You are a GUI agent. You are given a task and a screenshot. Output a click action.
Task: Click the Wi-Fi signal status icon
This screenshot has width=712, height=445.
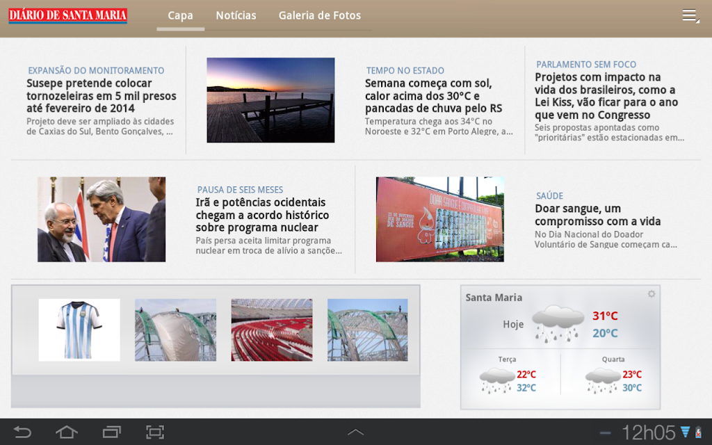(x=685, y=432)
